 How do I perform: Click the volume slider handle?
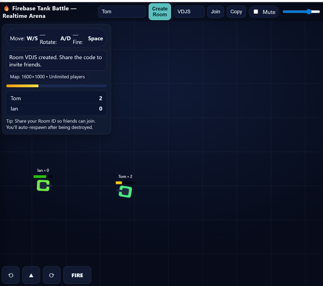308,11
